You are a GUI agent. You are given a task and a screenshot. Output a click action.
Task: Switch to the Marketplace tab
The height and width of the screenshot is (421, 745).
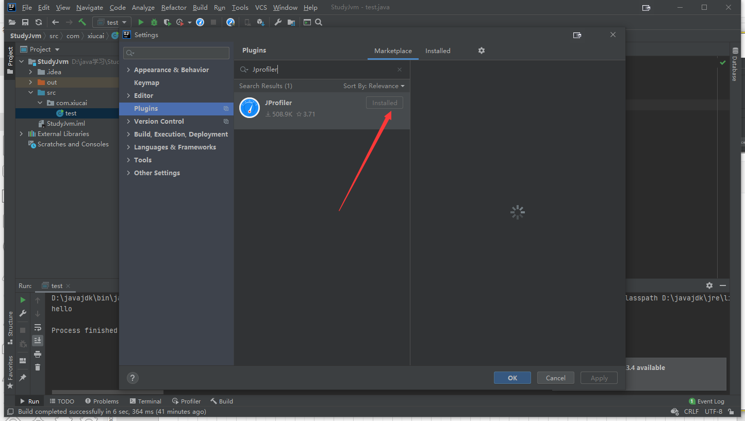[393, 50]
